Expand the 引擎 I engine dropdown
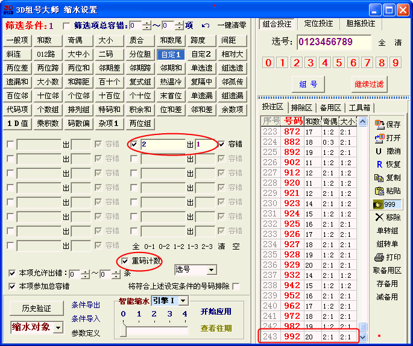This screenshot has height=346, width=413. [x=183, y=300]
